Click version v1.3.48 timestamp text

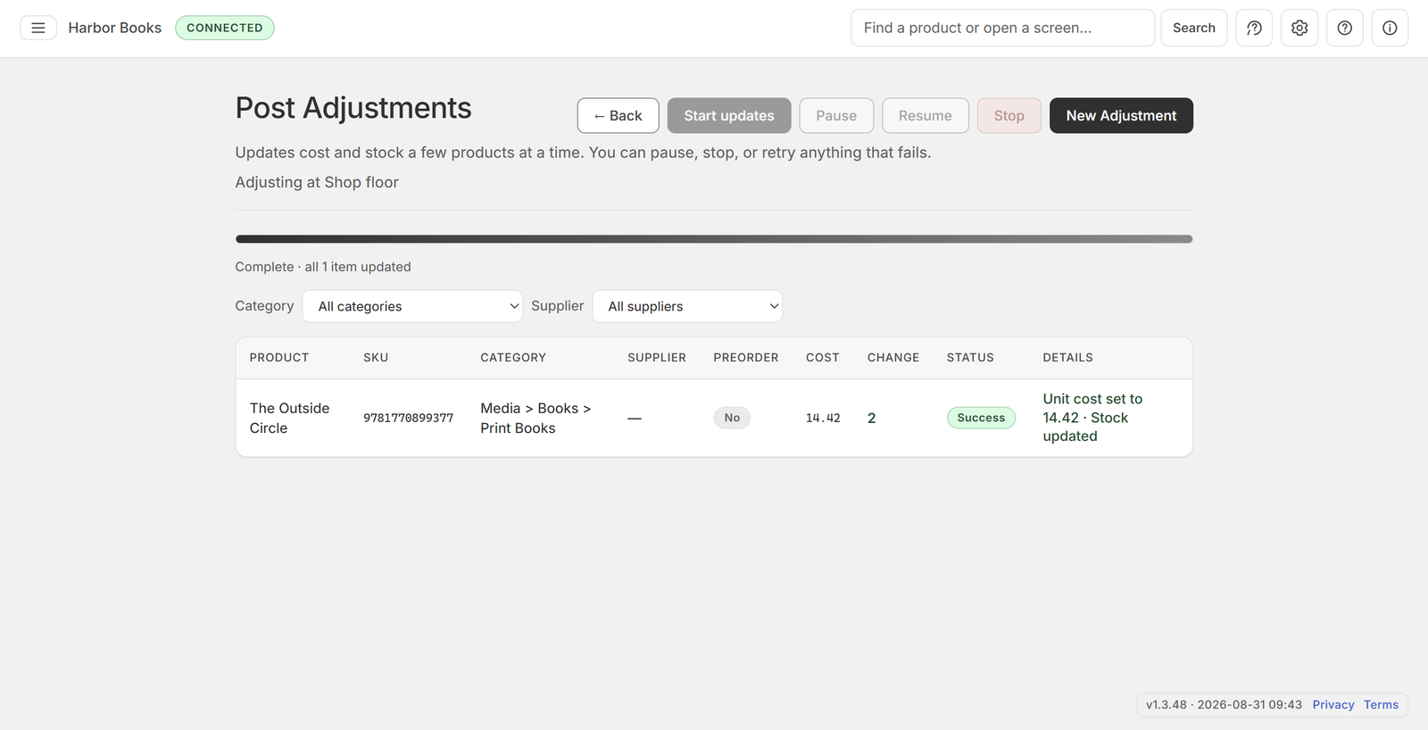(x=1224, y=705)
